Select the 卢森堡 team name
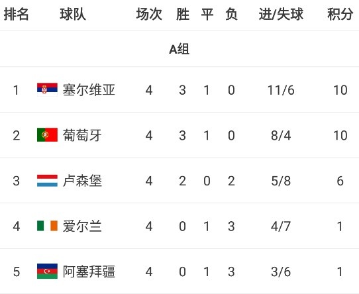This screenshot has width=359, height=294. click(x=82, y=180)
